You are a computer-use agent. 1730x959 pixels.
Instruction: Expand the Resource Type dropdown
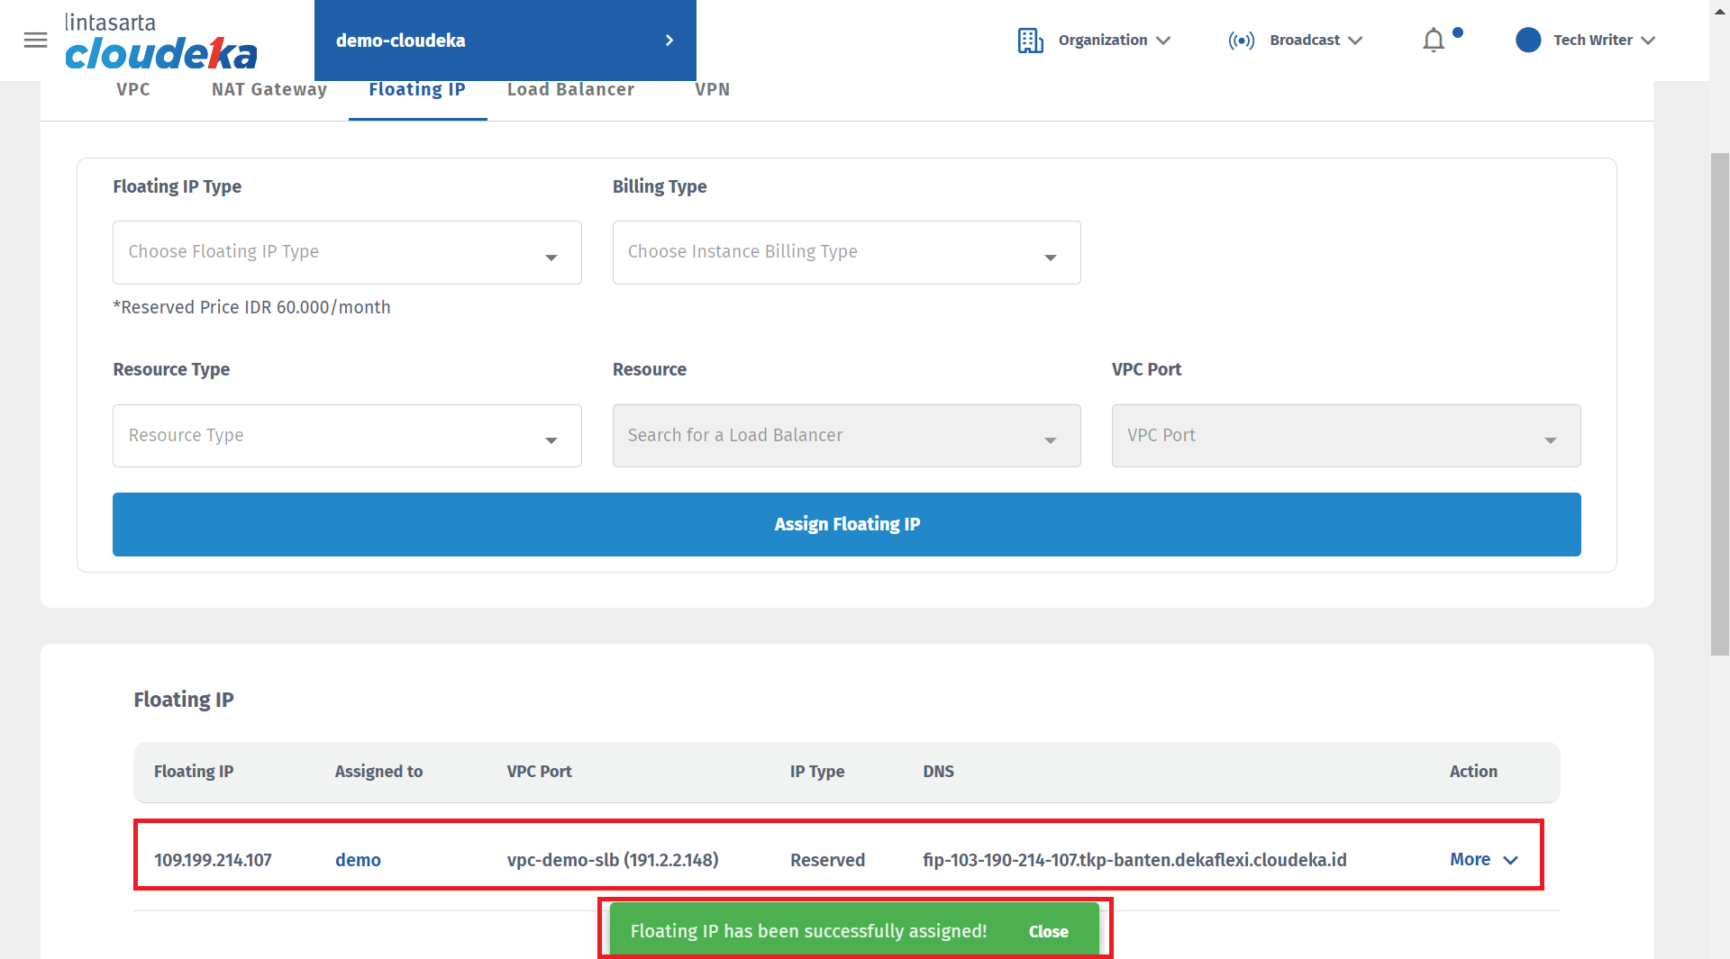point(346,436)
